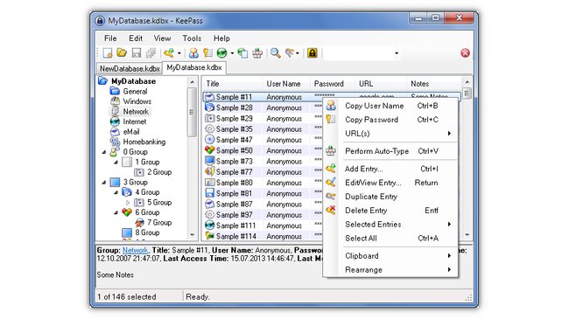
Task: Open the Add Entry dropdown arrow
Action: [x=179, y=53]
